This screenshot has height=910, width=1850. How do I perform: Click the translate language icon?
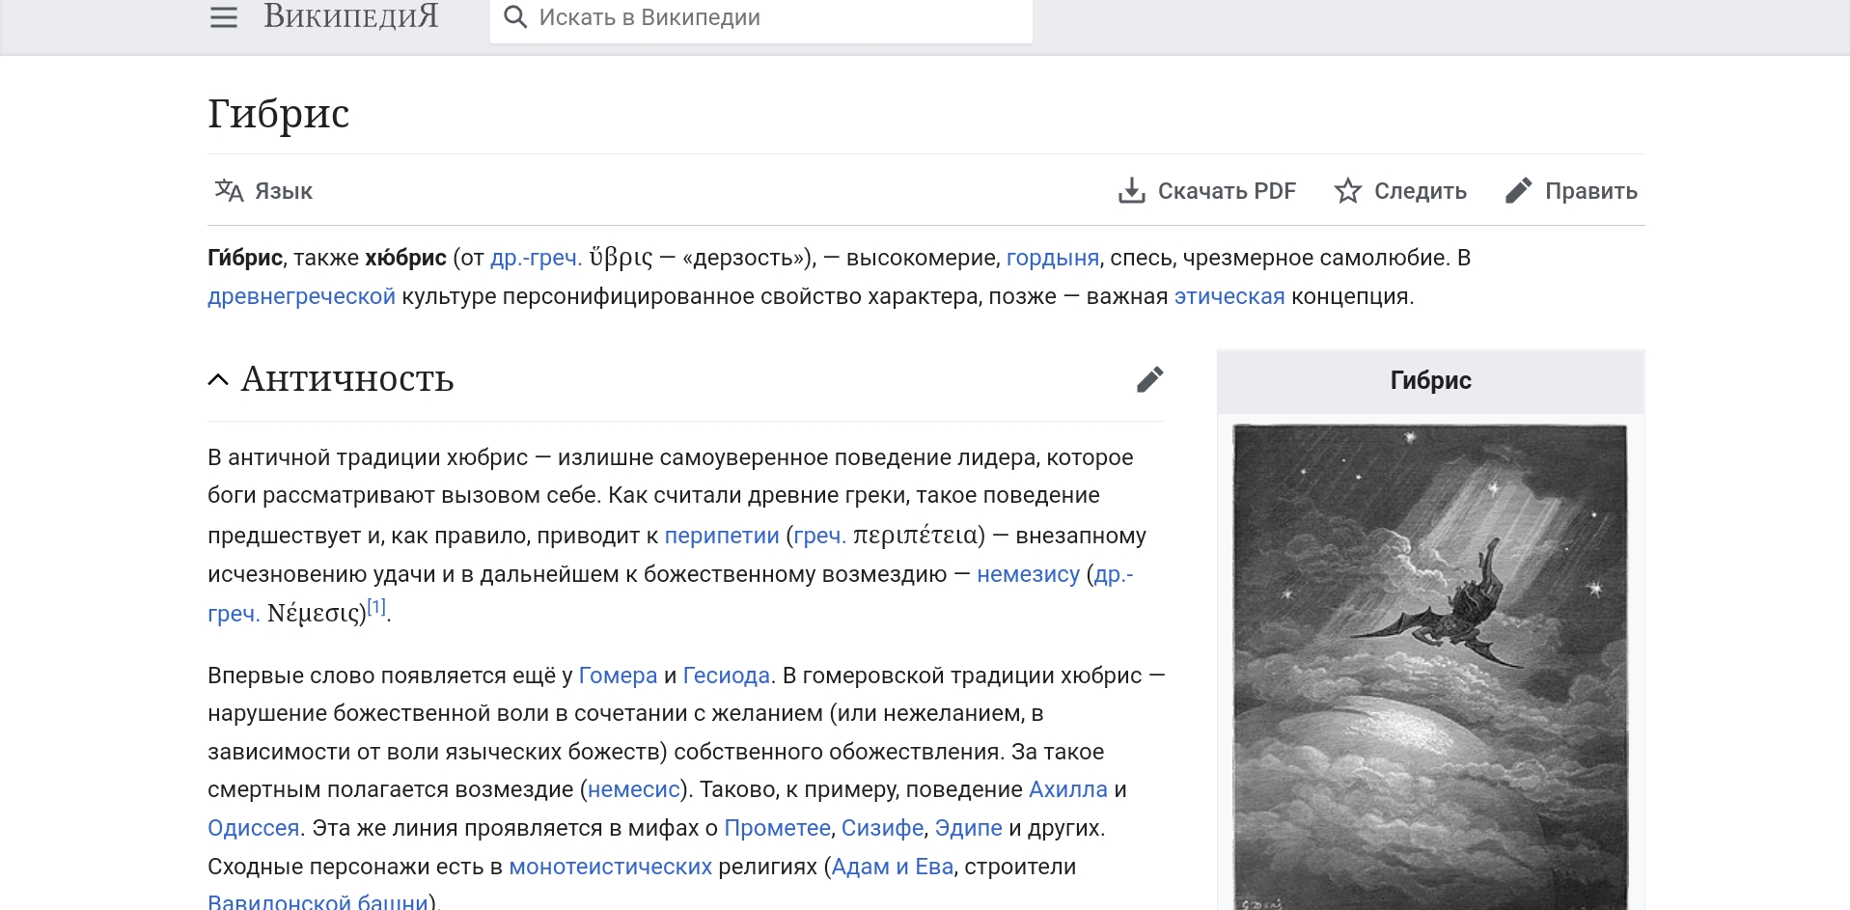pyautogui.click(x=229, y=191)
